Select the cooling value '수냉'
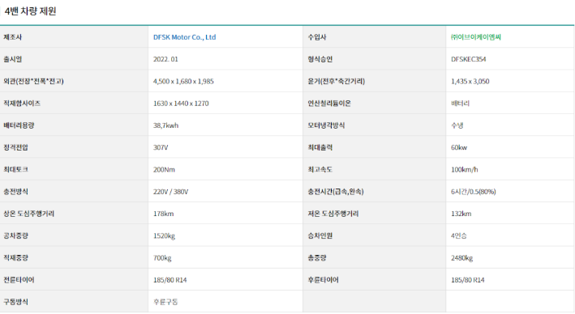The image size is (575, 314). [x=457, y=125]
